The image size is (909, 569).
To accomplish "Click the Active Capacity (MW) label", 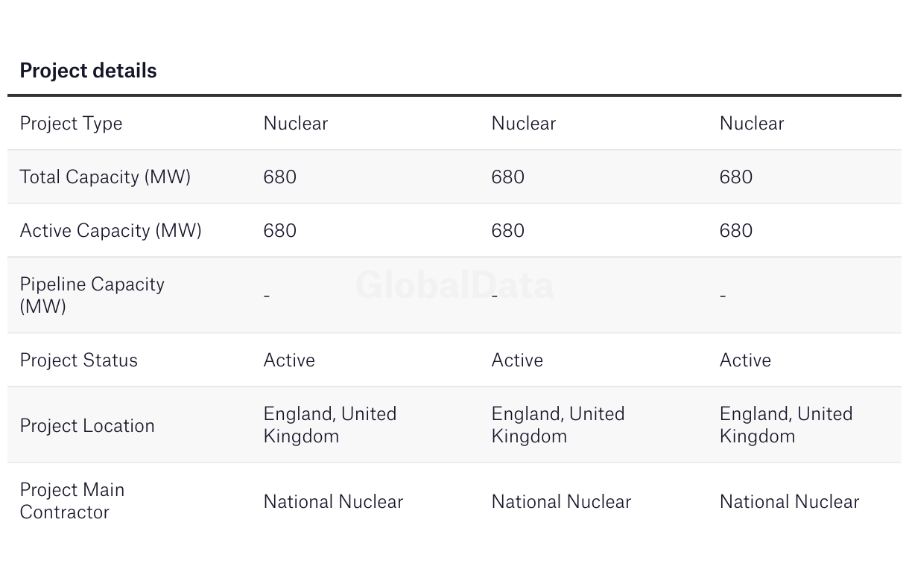I will point(110,231).
